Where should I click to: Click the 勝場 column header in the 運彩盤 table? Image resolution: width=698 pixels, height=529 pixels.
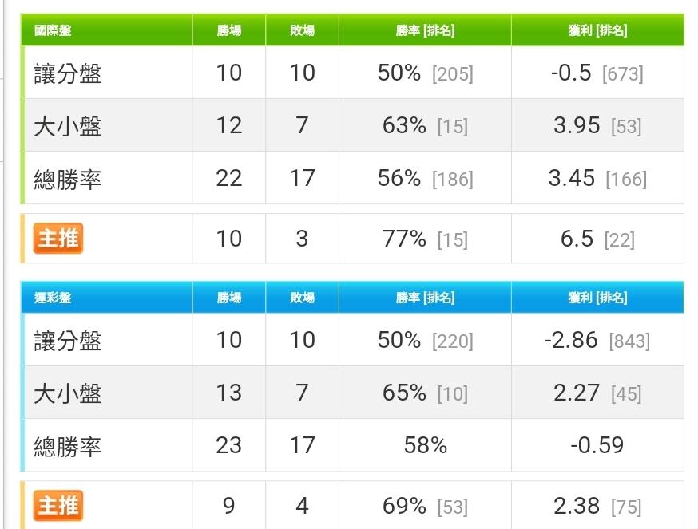pos(229,297)
